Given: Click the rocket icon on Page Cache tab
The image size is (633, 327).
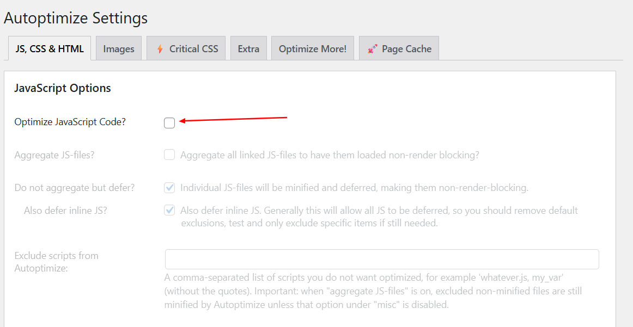Looking at the screenshot, I should 373,49.
